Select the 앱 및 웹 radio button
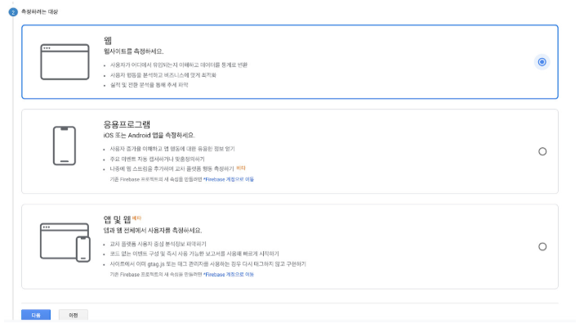 [x=542, y=247]
